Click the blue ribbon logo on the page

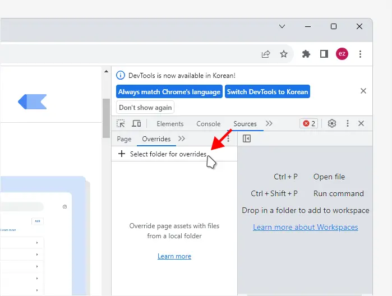coord(33,102)
